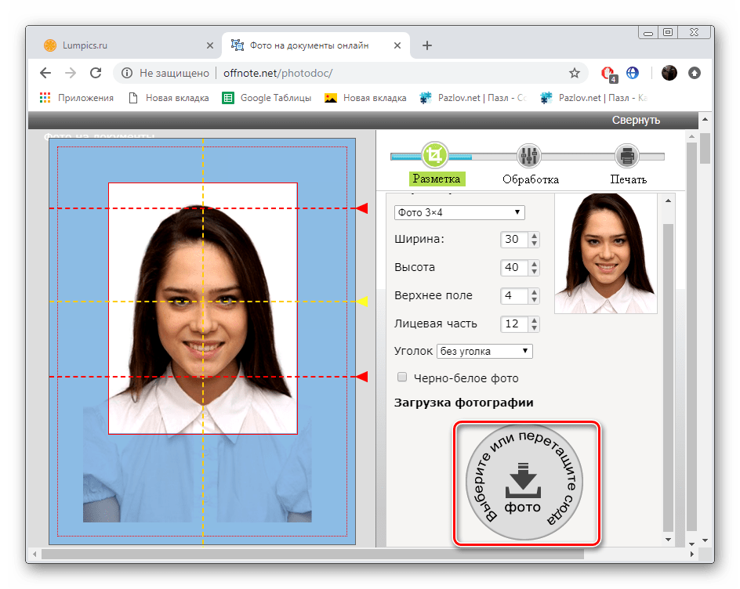Open the 'Приложения' apps grid bookmark
This screenshot has width=740, height=589.
pyautogui.click(x=77, y=98)
